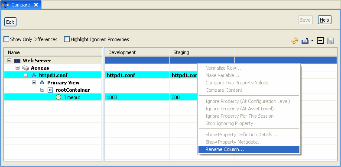Click the Timeout property icon
This screenshot has height=167, width=341.
pos(58,97)
